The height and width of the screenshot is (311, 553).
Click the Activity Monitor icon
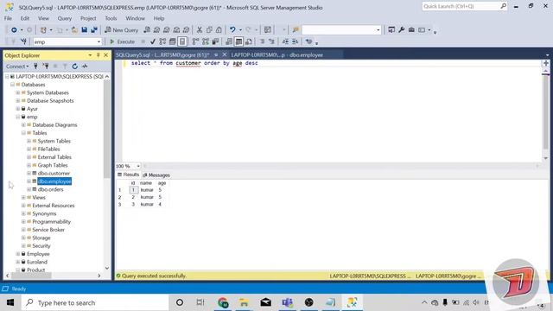268,30
